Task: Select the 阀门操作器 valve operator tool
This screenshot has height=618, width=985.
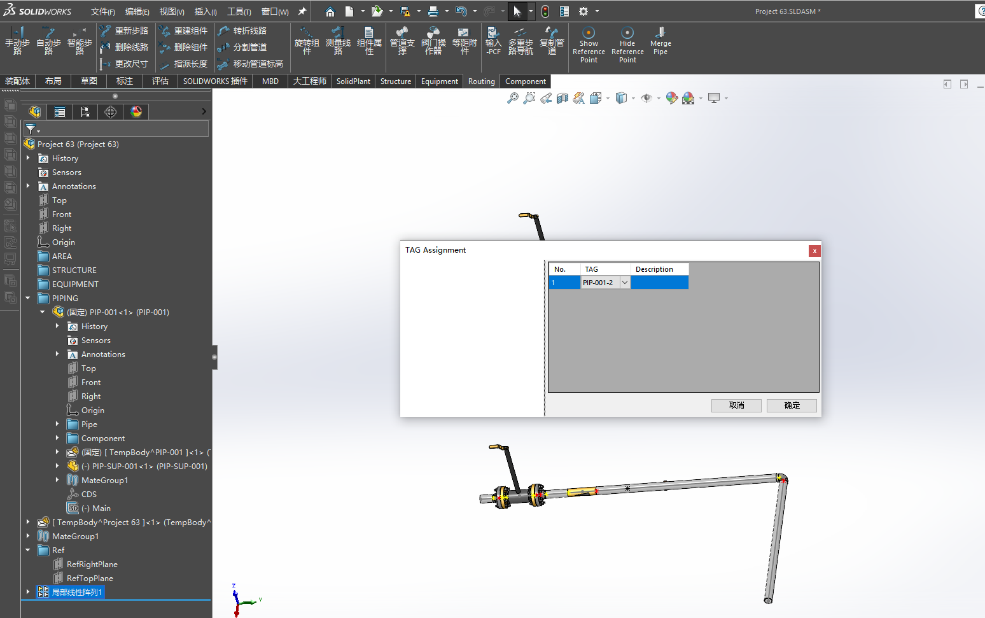Action: tap(433, 41)
